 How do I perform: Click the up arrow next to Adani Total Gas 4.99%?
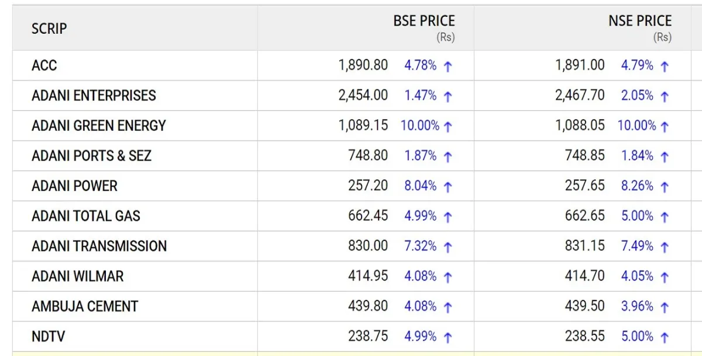point(448,217)
